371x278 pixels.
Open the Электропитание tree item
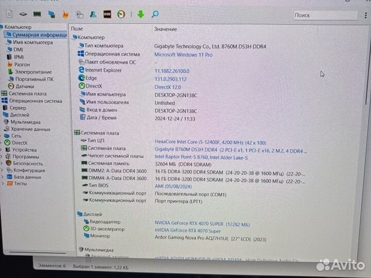[29, 72]
